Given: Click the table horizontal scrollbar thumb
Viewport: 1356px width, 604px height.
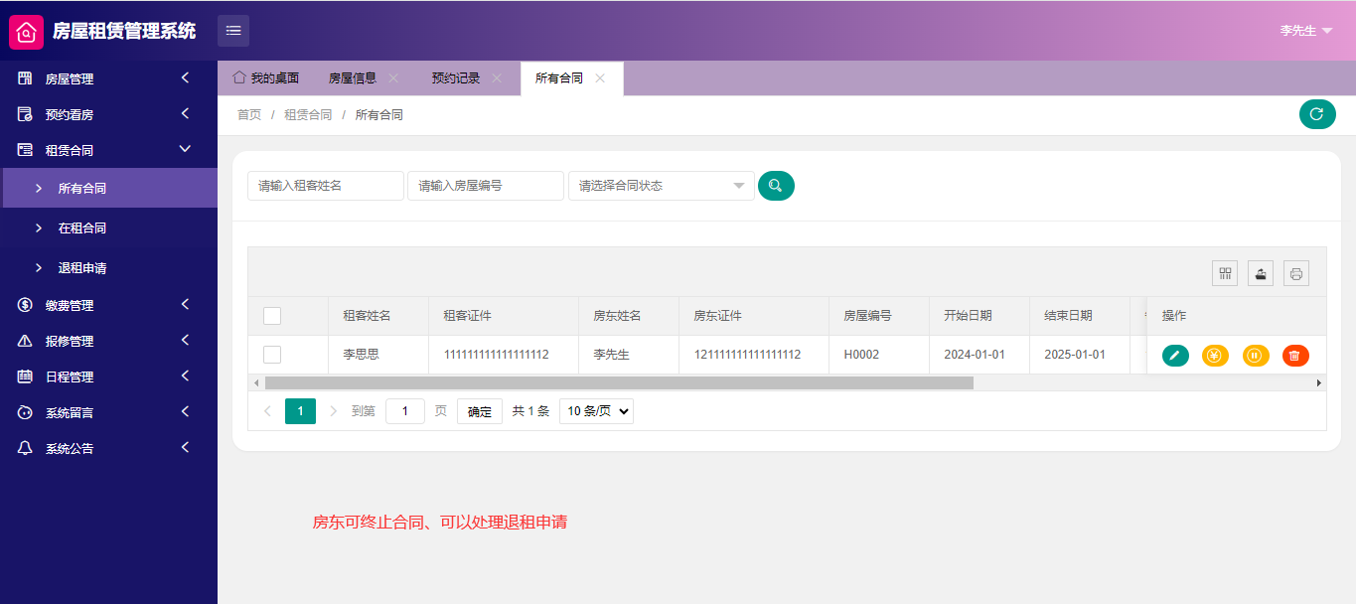Looking at the screenshot, I should click(x=619, y=382).
